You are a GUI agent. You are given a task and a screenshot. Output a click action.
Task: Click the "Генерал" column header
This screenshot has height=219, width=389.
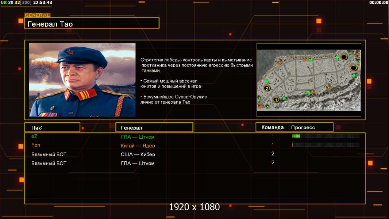point(154,127)
